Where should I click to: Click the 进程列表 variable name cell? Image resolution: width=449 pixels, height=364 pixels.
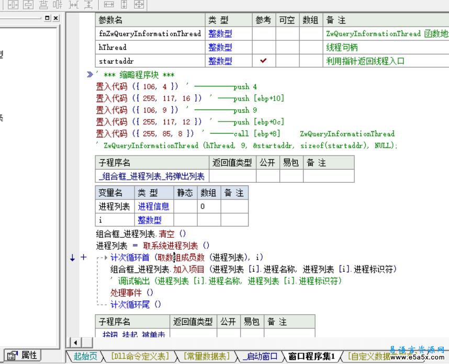click(115, 206)
